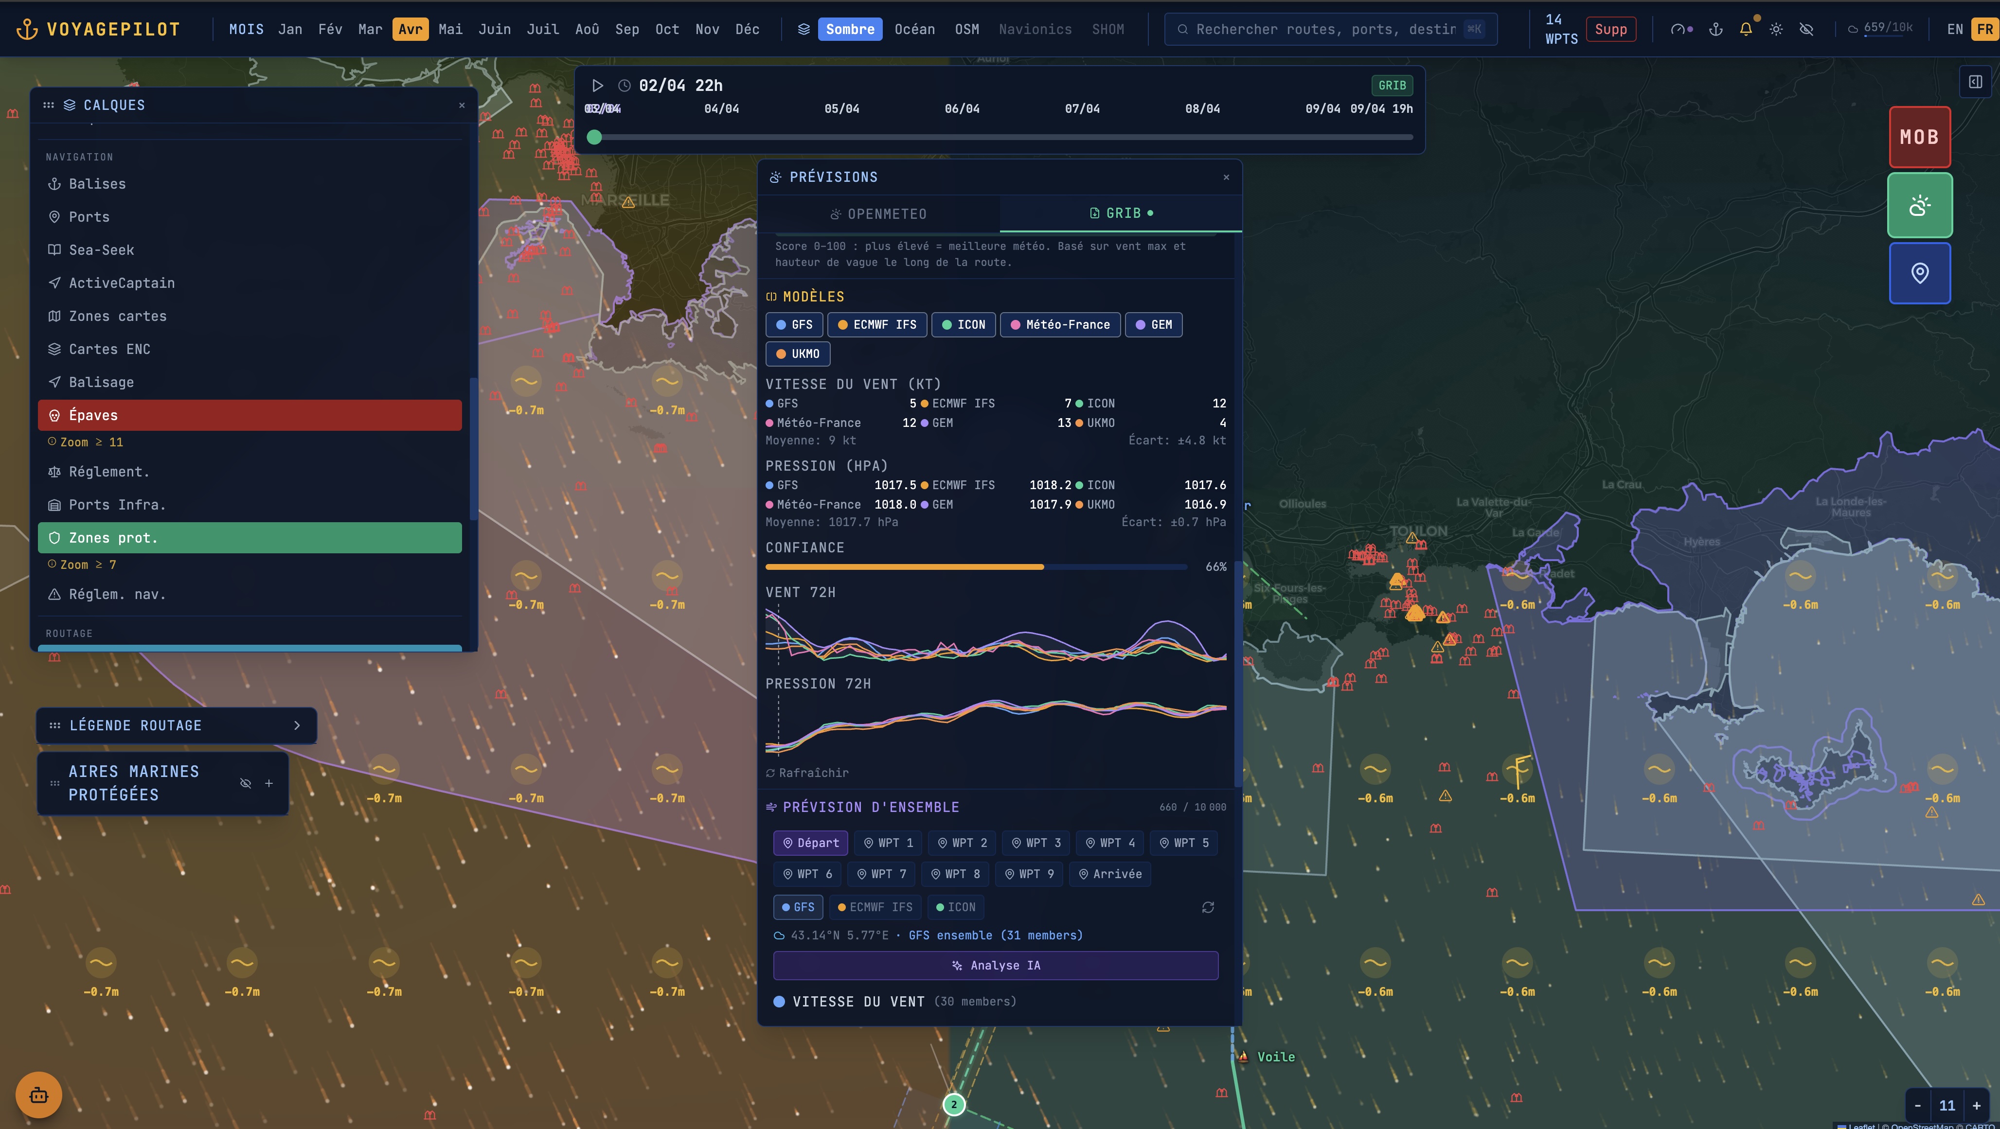Switch to the OPENMETEO tab
The height and width of the screenshot is (1129, 2000).
pyautogui.click(x=878, y=213)
